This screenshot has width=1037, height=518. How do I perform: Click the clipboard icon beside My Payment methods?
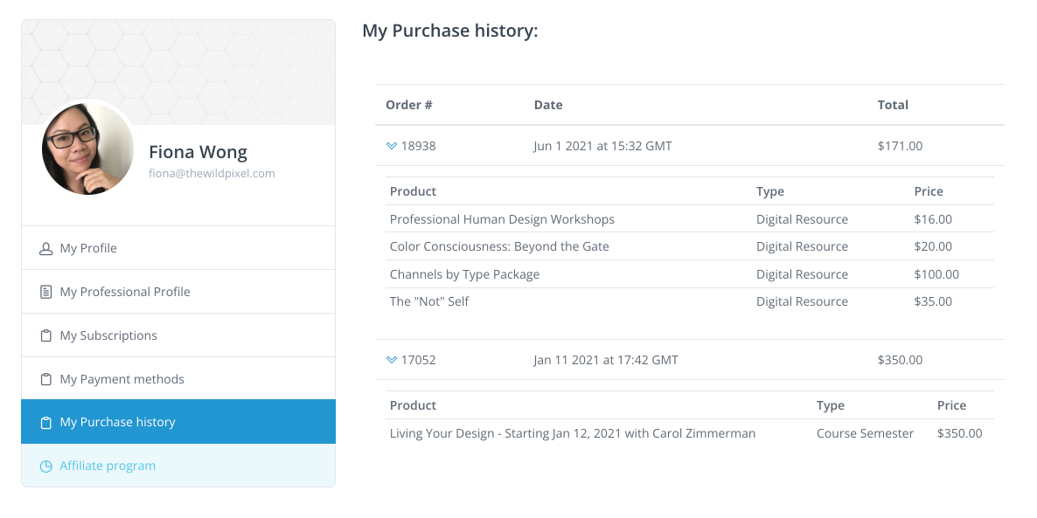tap(46, 380)
